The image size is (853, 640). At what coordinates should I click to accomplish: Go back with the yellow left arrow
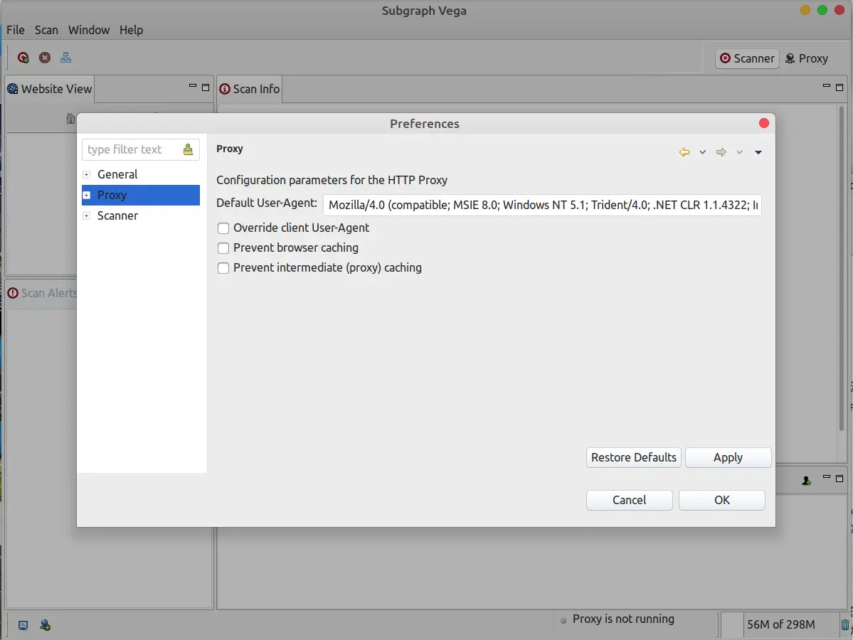click(684, 152)
